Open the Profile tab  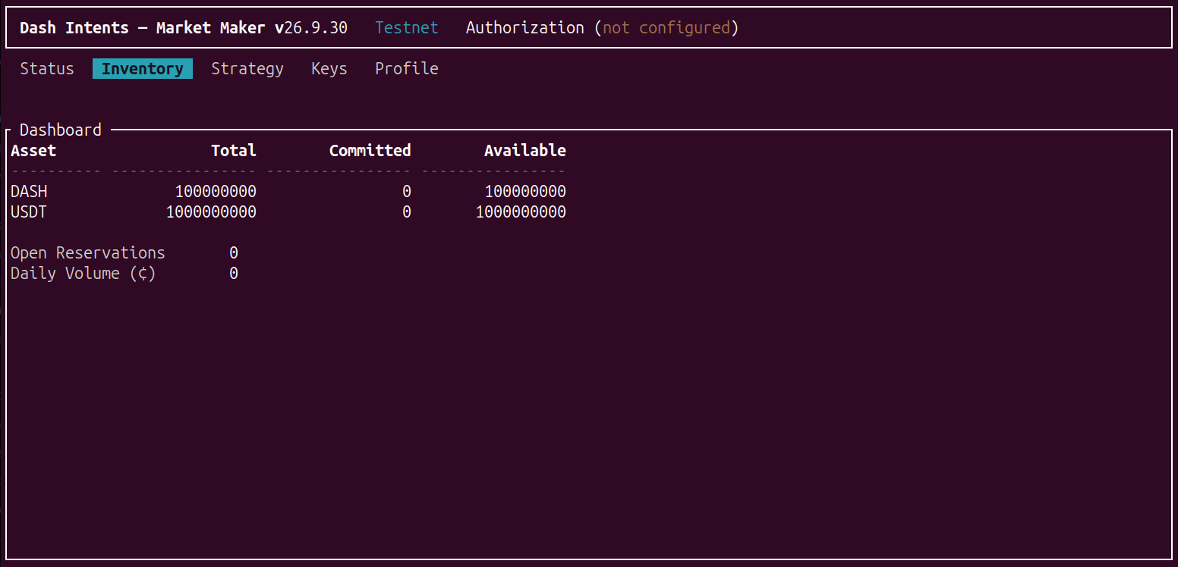pyautogui.click(x=407, y=69)
